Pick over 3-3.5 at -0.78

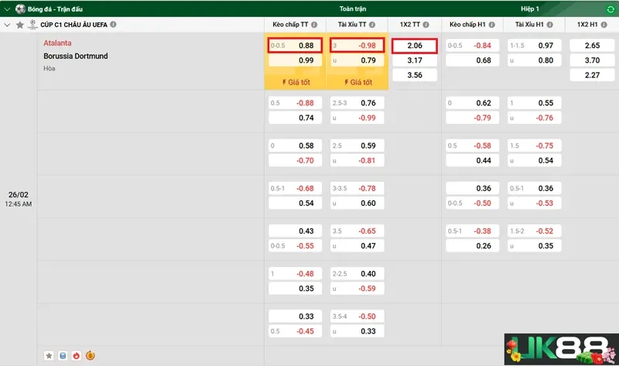357,188
